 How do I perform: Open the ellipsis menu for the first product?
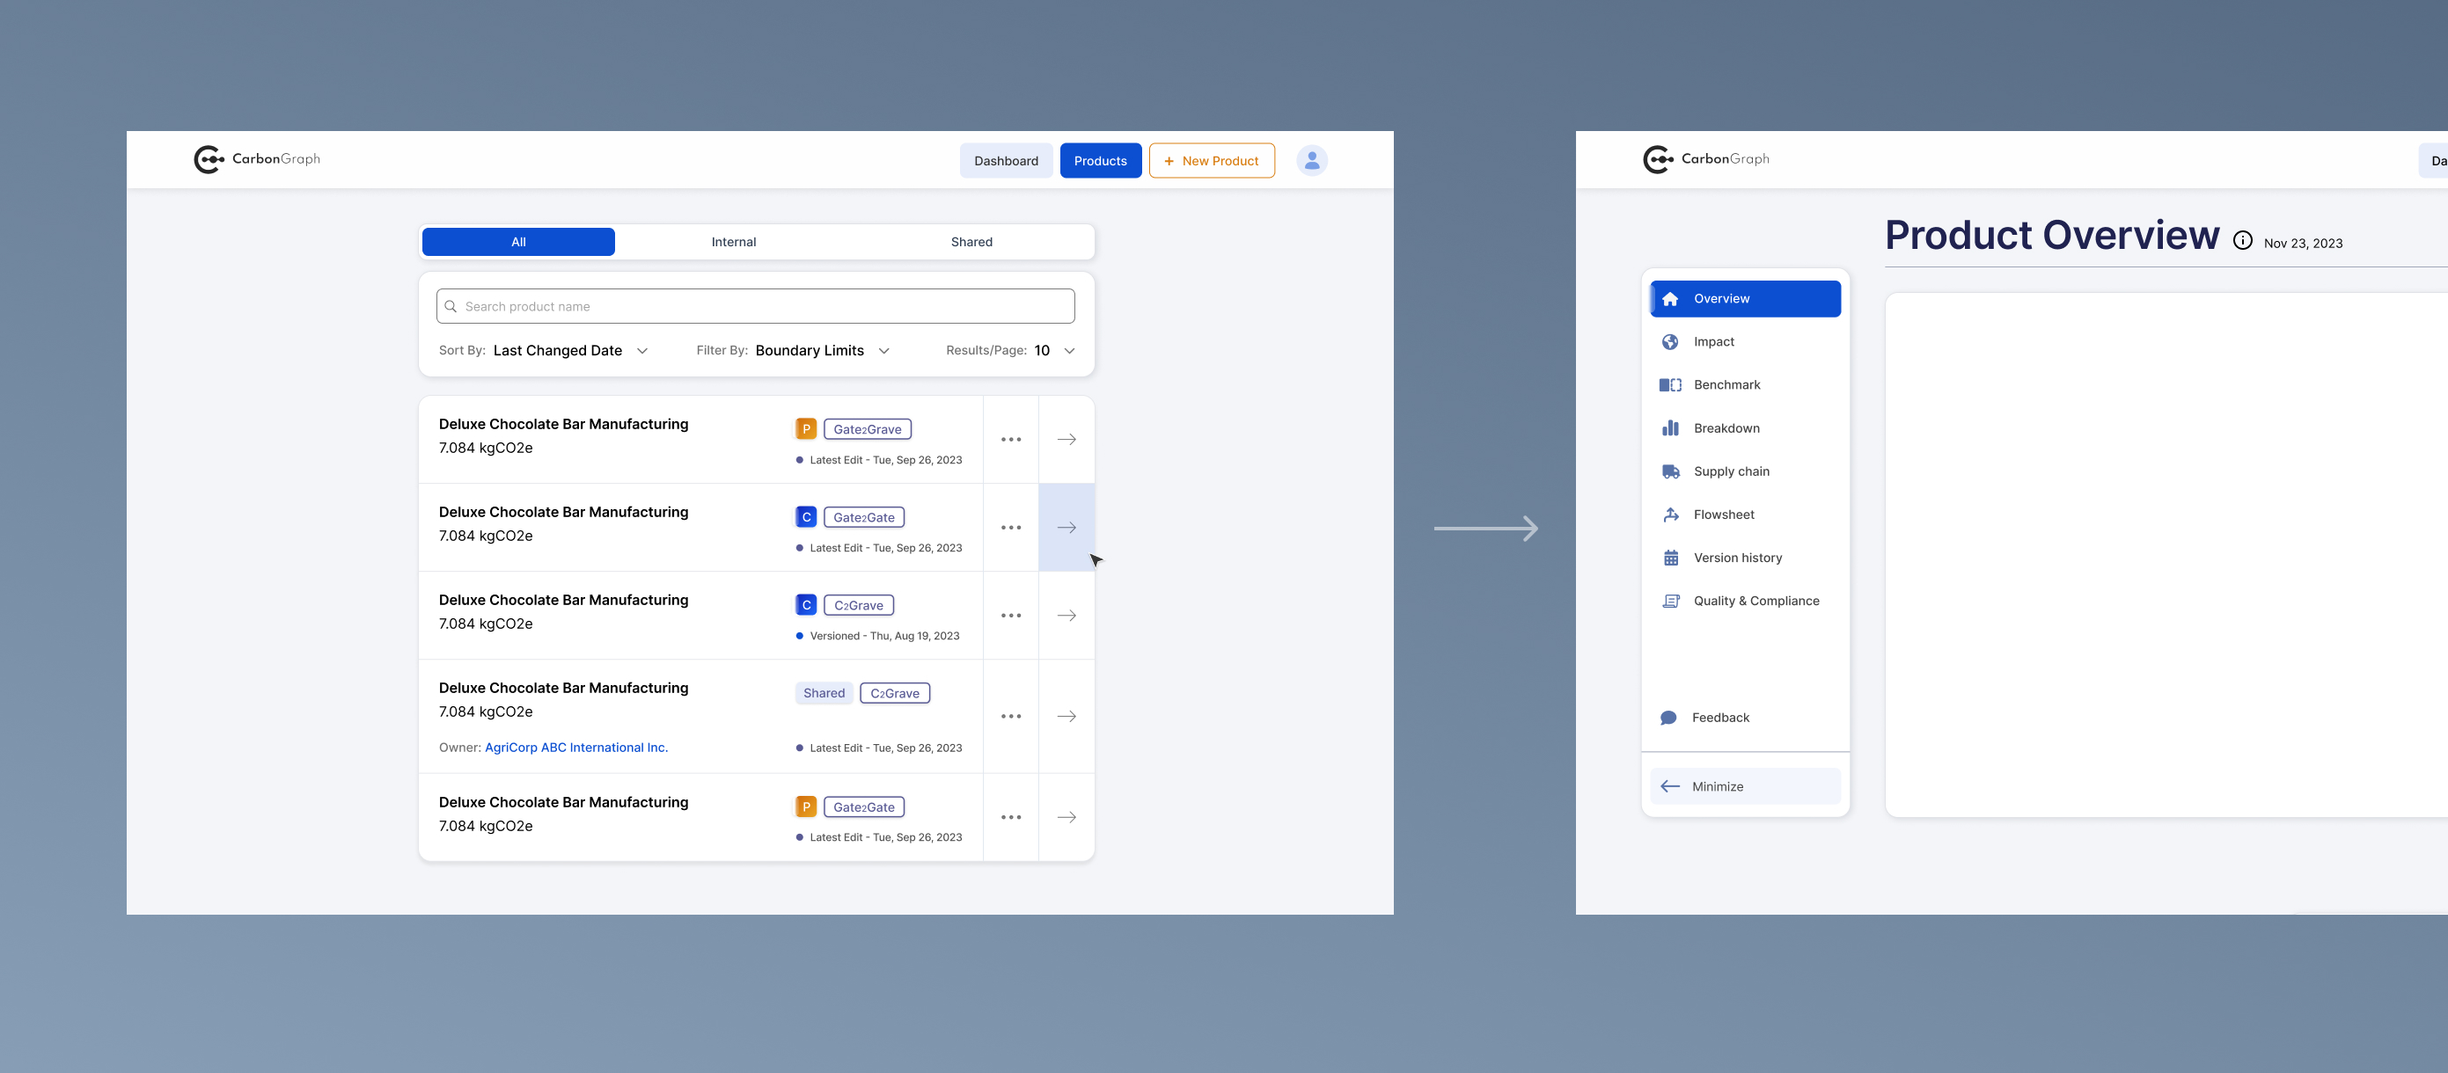point(1010,439)
